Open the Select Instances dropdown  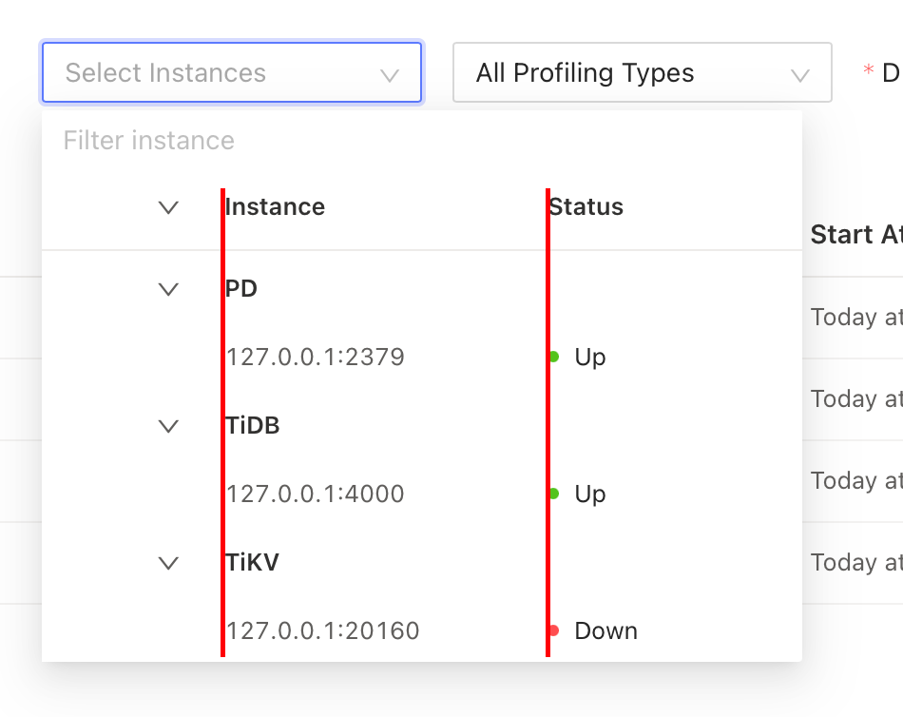(232, 72)
